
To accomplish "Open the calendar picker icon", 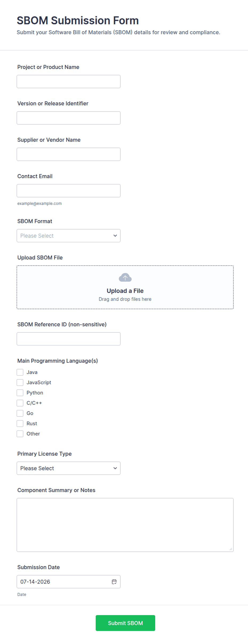I will coord(114,582).
